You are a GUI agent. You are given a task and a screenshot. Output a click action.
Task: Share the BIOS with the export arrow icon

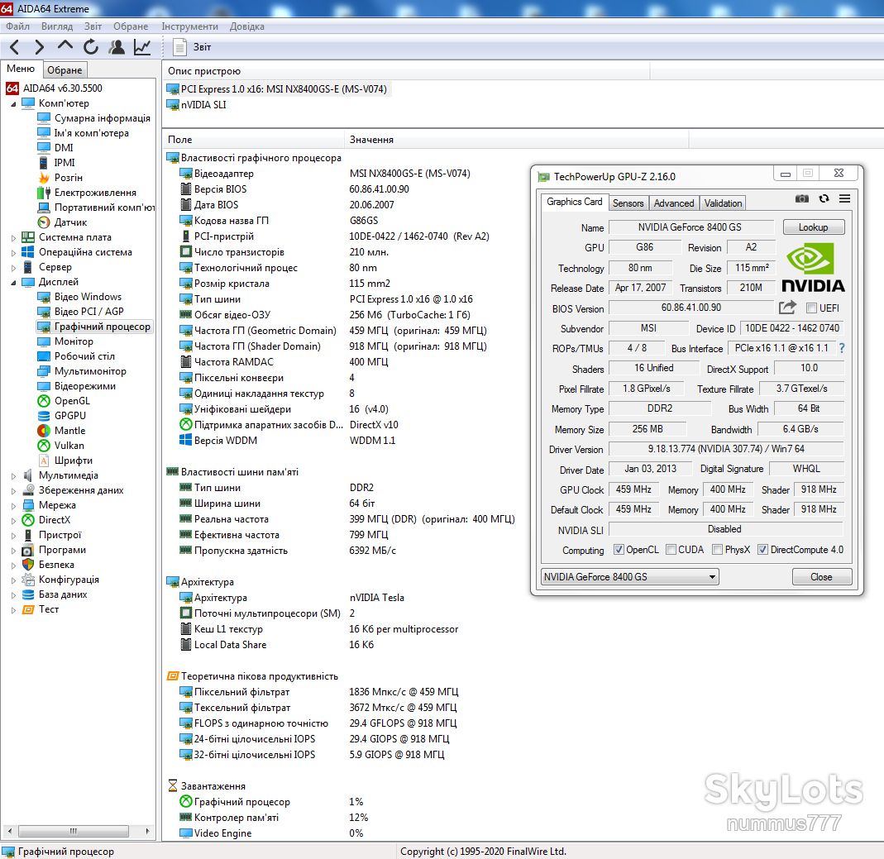(x=787, y=308)
